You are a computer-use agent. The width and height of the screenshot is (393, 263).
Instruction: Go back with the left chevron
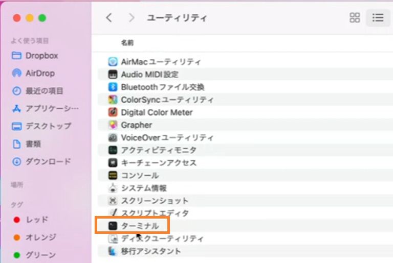(108, 18)
